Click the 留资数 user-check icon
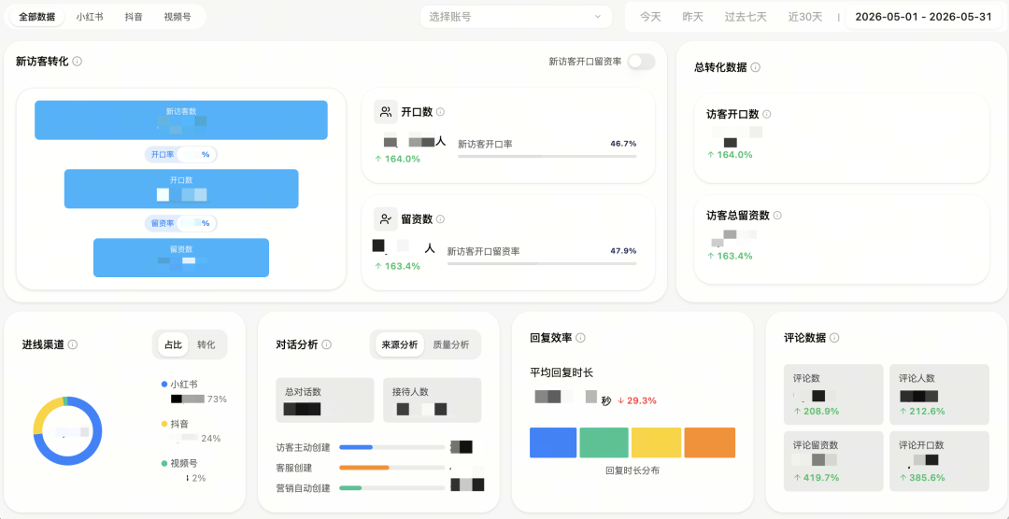Image resolution: width=1009 pixels, height=519 pixels. click(x=386, y=219)
